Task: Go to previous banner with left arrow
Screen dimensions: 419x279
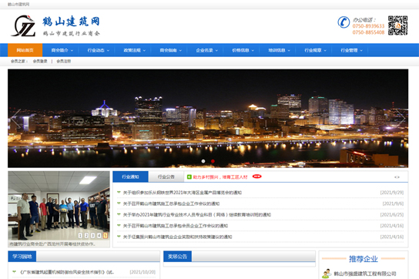Action: [15, 118]
